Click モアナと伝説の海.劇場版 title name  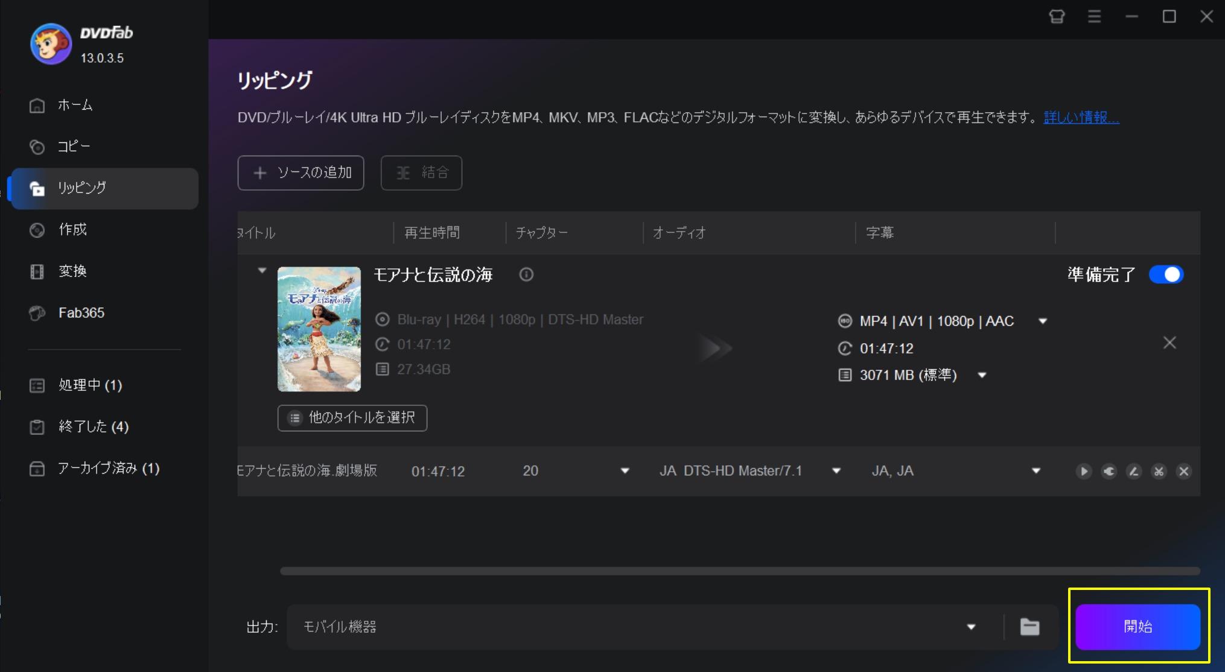click(x=307, y=471)
